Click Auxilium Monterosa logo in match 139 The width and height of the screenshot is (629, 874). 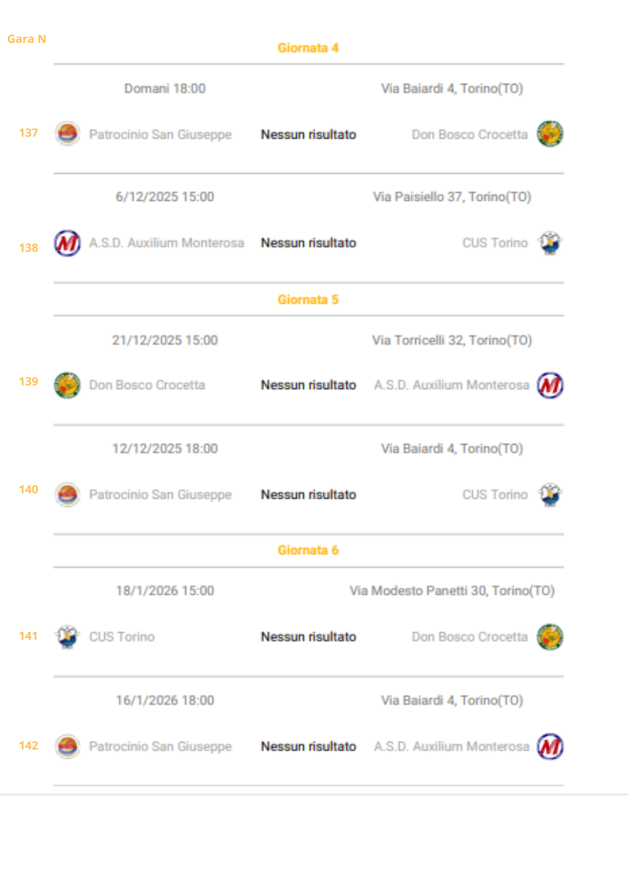click(x=550, y=385)
